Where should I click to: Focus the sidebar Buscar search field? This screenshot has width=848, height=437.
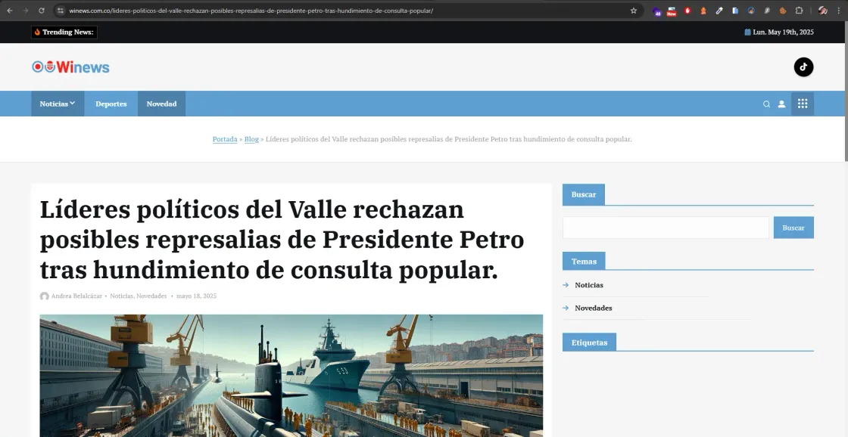click(x=666, y=228)
